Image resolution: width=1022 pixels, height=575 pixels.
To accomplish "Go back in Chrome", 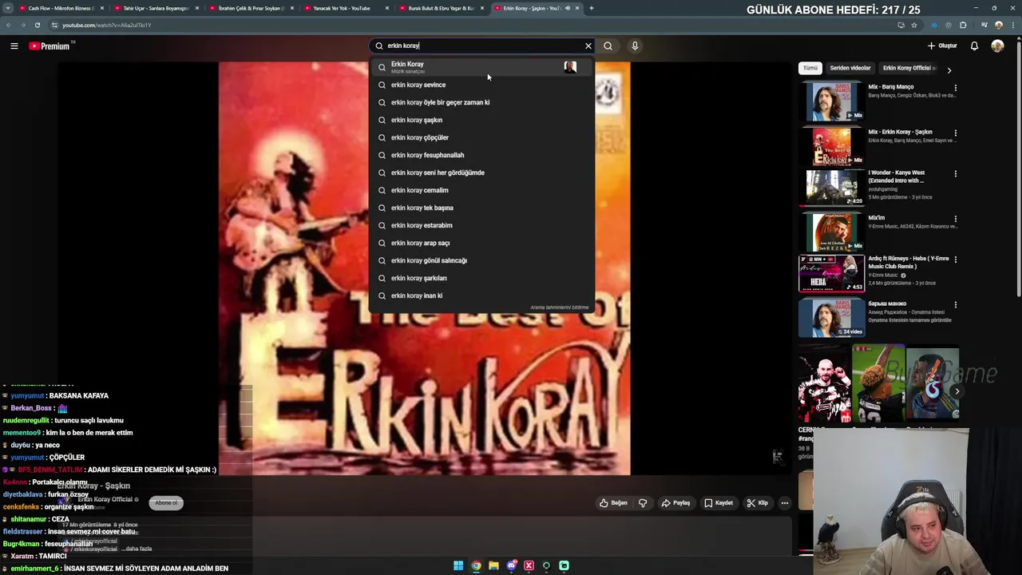I will pos(9,25).
